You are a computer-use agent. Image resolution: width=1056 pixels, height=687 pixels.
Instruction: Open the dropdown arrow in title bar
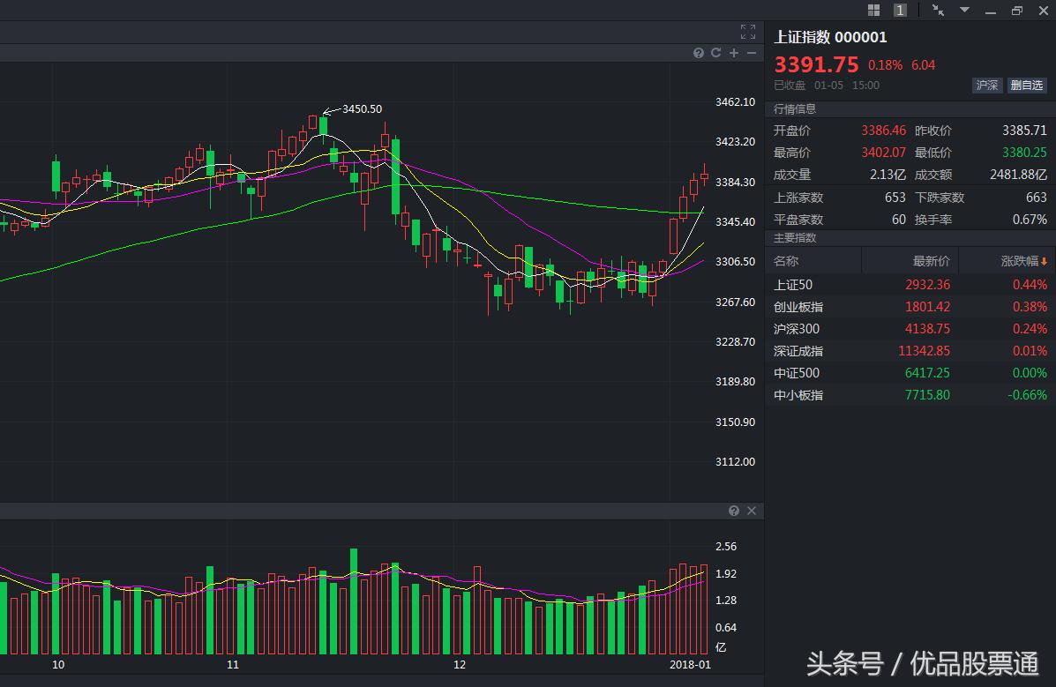point(963,10)
